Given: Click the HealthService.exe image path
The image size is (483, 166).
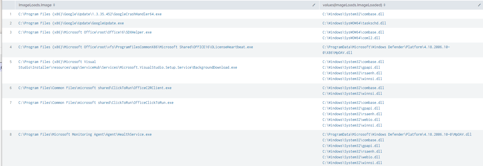Looking at the screenshot, I should [x=85, y=135].
